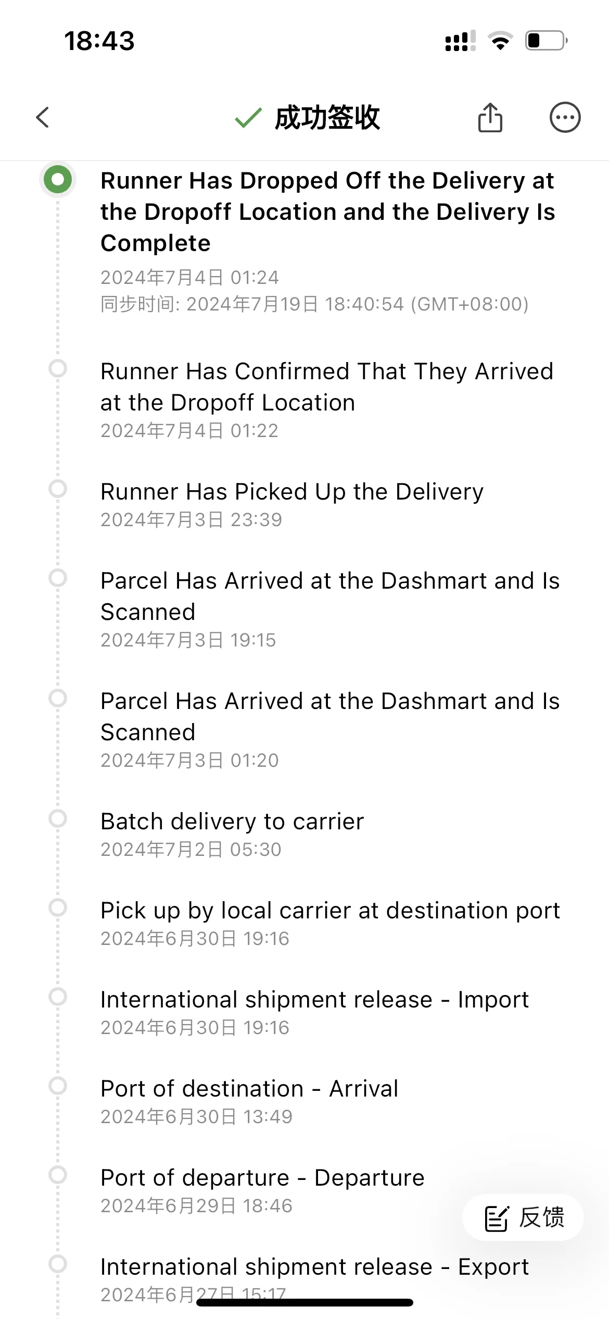Image resolution: width=609 pixels, height=1319 pixels.
Task: Tap the 反馈 feedback button
Action: click(523, 1217)
